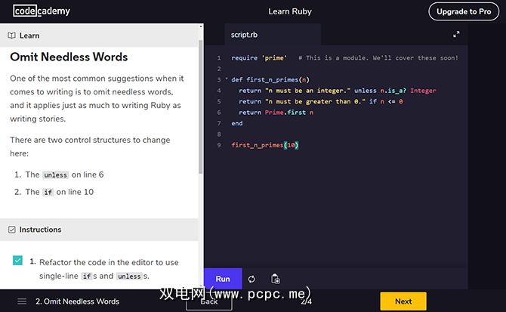Viewport: 506px width, 312px height.
Task: Click 'The unless on line 6' list item
Action: click(x=64, y=175)
